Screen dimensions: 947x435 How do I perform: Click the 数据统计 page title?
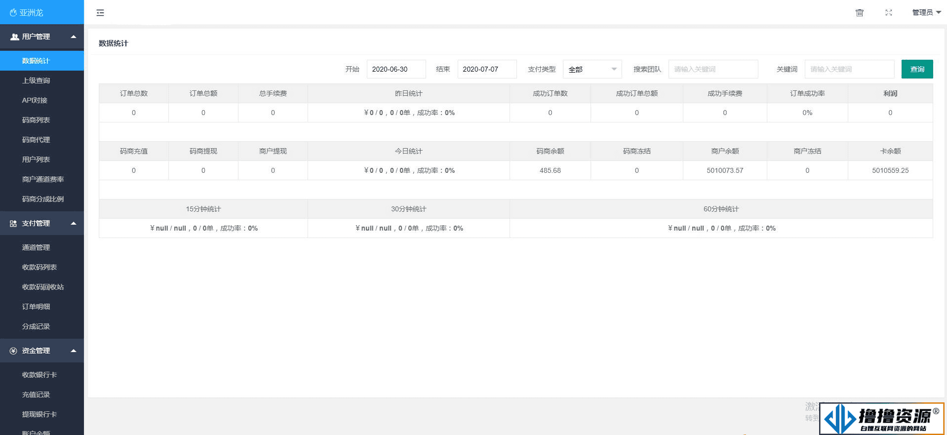pos(113,43)
